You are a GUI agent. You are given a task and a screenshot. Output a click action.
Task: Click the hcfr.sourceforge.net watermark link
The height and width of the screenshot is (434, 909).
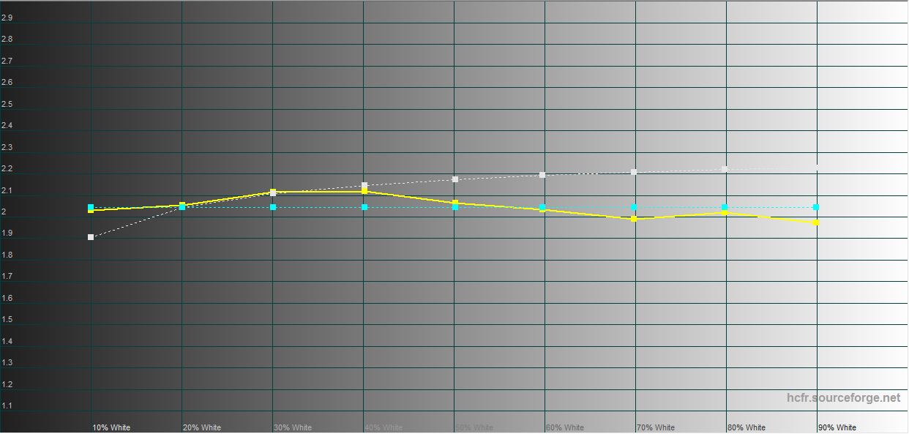[843, 398]
